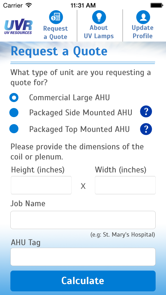Open help for Packaged Top Mounted AHU

tap(146, 129)
